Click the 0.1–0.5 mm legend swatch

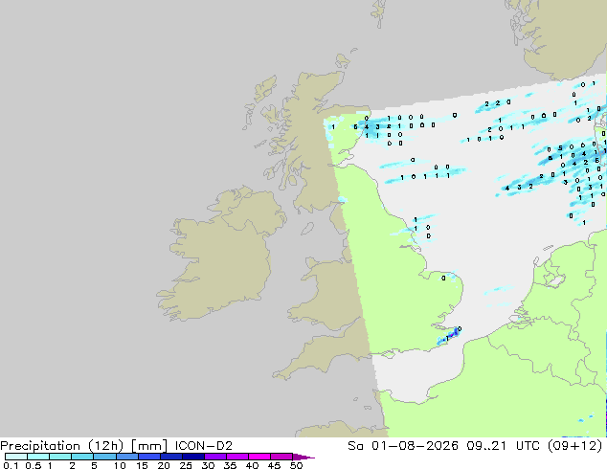16,457
